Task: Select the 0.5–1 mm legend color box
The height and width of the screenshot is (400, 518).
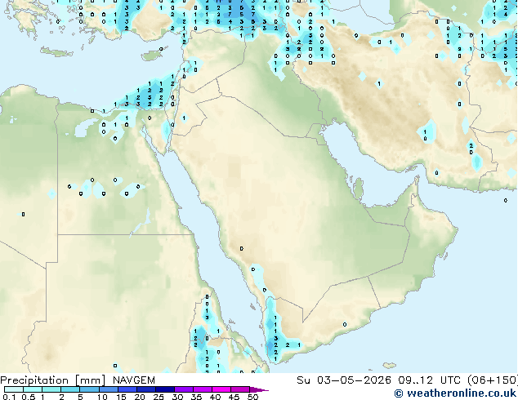Action: click(33, 389)
